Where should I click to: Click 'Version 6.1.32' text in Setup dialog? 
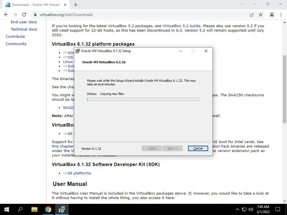click(x=91, y=149)
